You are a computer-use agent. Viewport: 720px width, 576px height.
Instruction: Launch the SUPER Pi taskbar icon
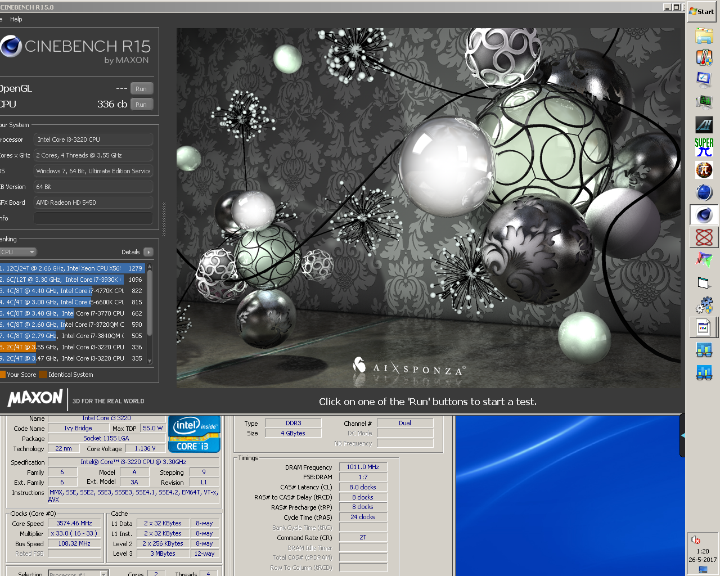click(704, 147)
